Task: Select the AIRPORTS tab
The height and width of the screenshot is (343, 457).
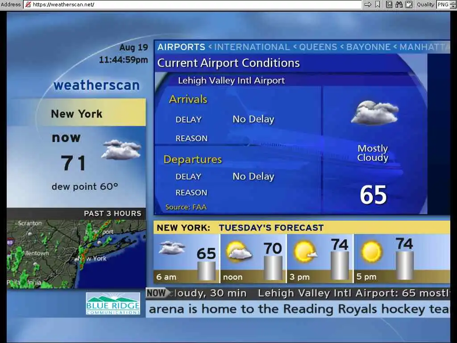Action: click(181, 47)
